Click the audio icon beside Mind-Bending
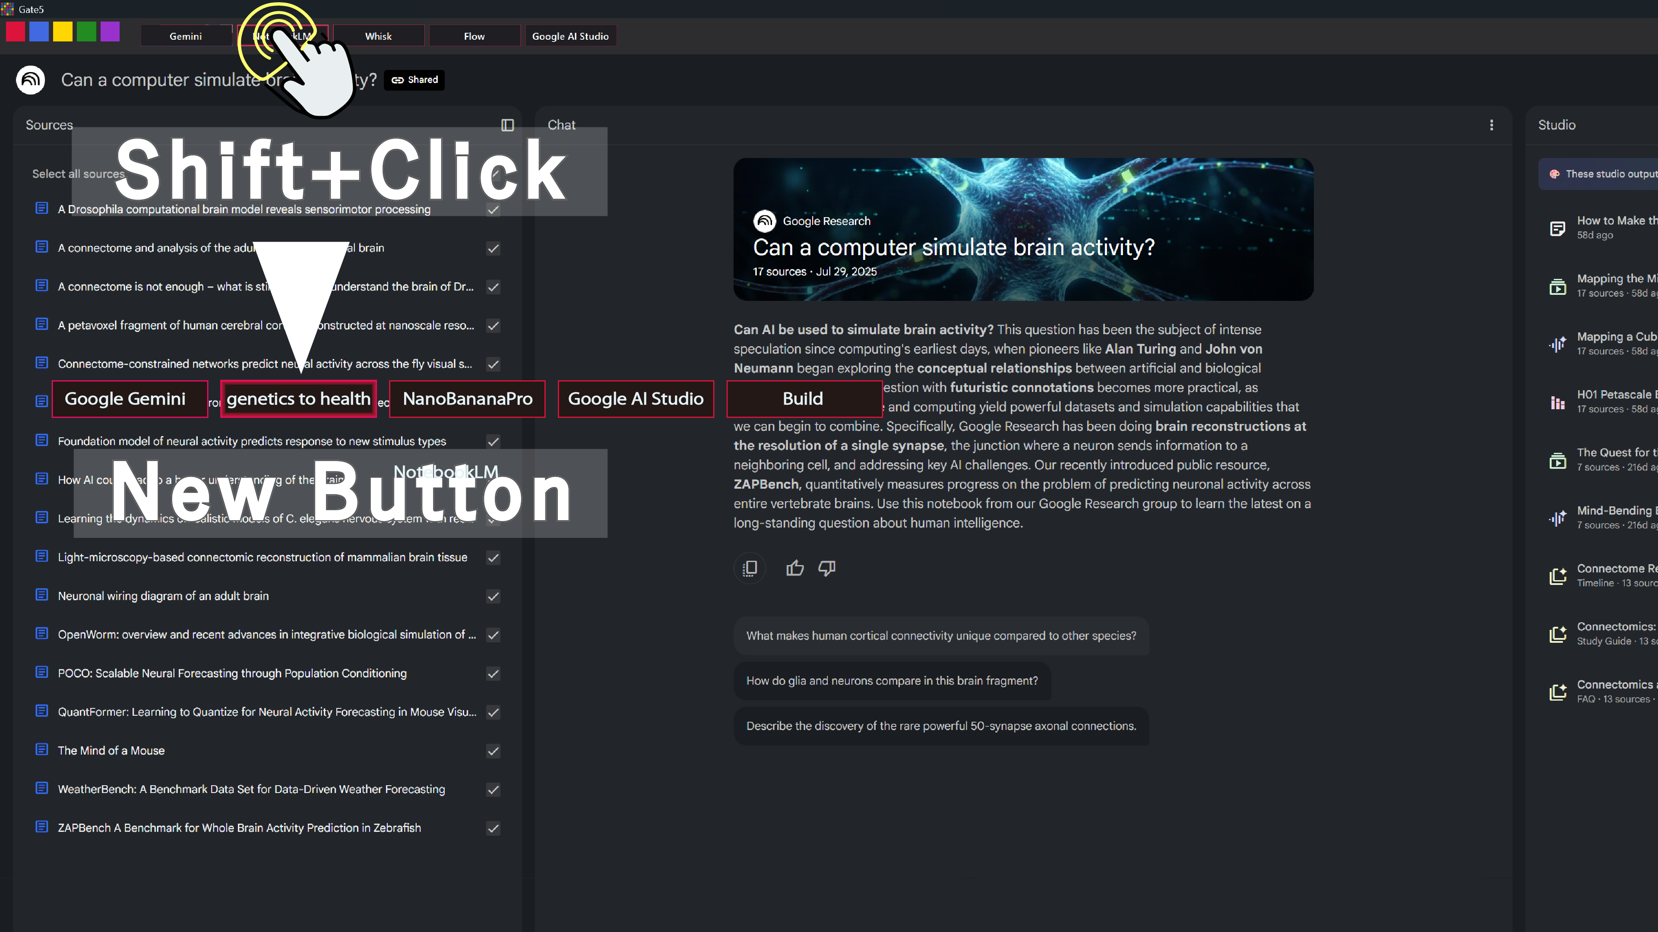1658x932 pixels. tap(1557, 518)
